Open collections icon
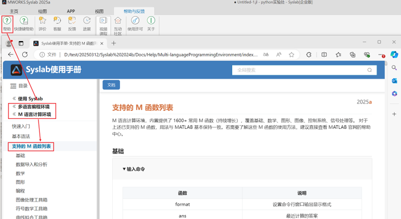Viewport: 401px width, 219px height. coord(352,55)
